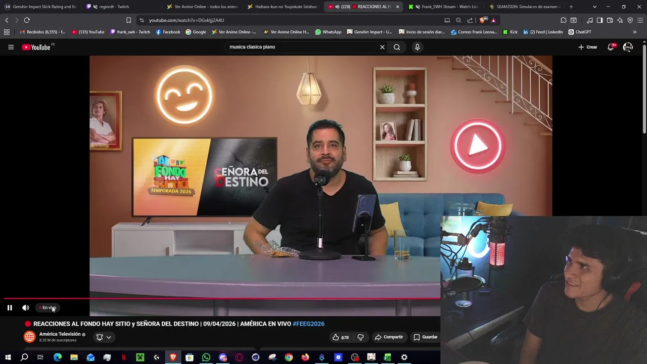This screenshot has width=647, height=364.
Task: Open the WhatsApp bookmark
Action: [328, 32]
